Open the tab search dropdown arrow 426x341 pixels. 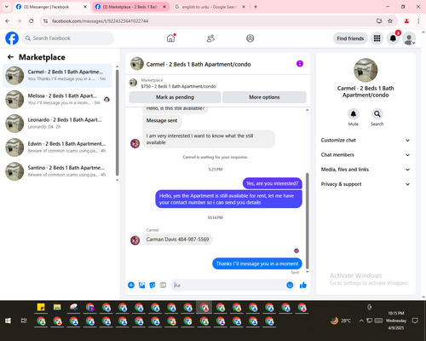click(x=7, y=7)
